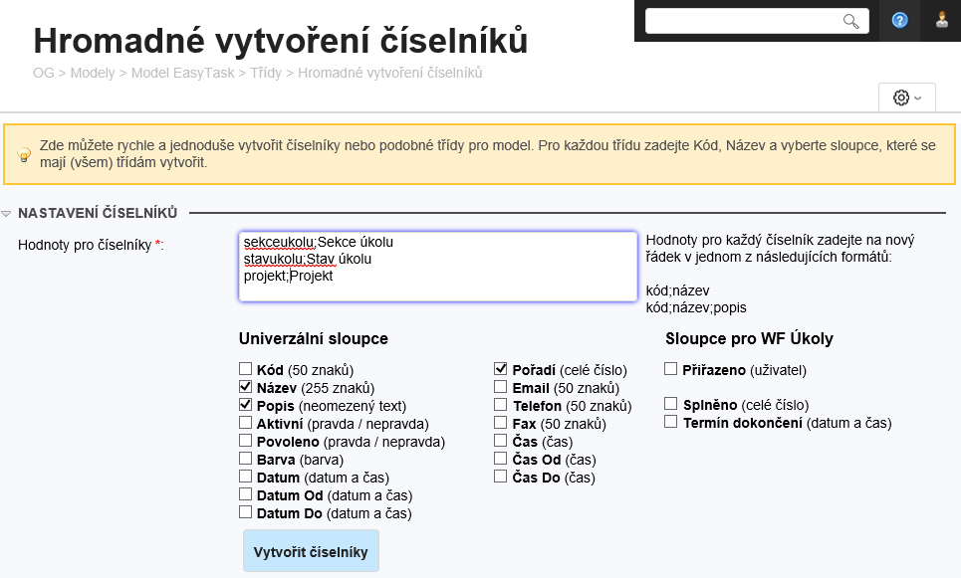961x578 pixels.
Task: Enable the Přiřazeno checkbox
Action: (x=672, y=369)
